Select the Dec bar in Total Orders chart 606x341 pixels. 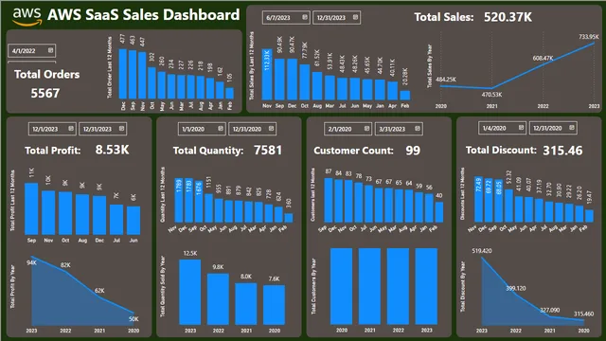click(x=123, y=74)
